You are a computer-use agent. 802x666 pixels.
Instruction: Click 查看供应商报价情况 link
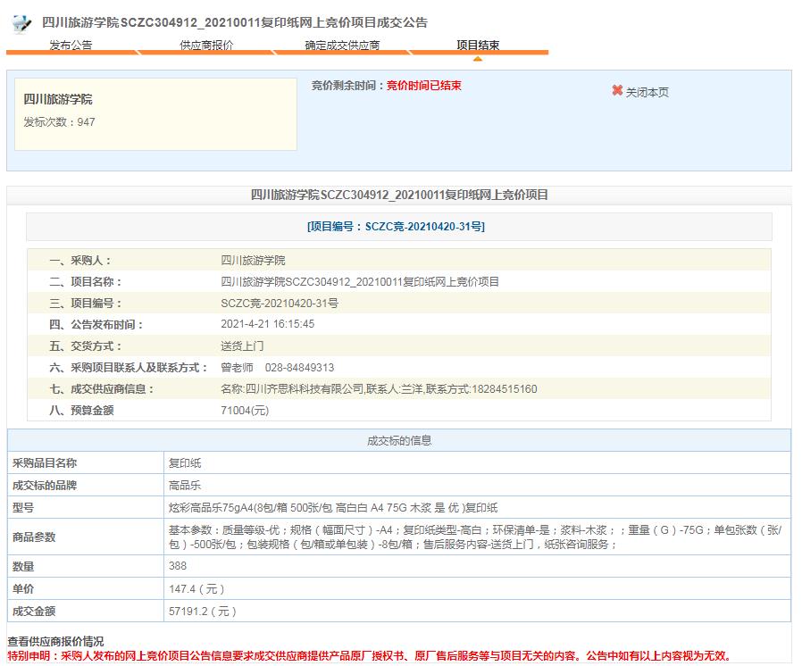tap(55, 641)
